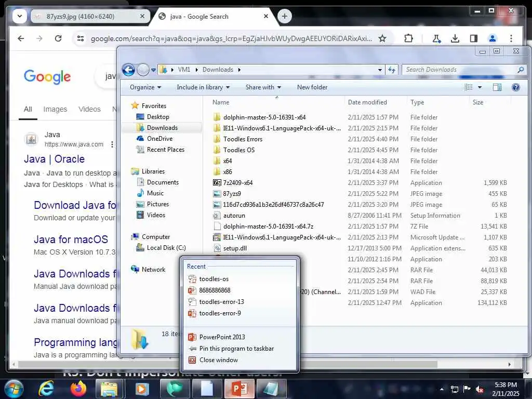The width and height of the screenshot is (532, 399).
Task: Go back in Chrome browser
Action: point(21,38)
